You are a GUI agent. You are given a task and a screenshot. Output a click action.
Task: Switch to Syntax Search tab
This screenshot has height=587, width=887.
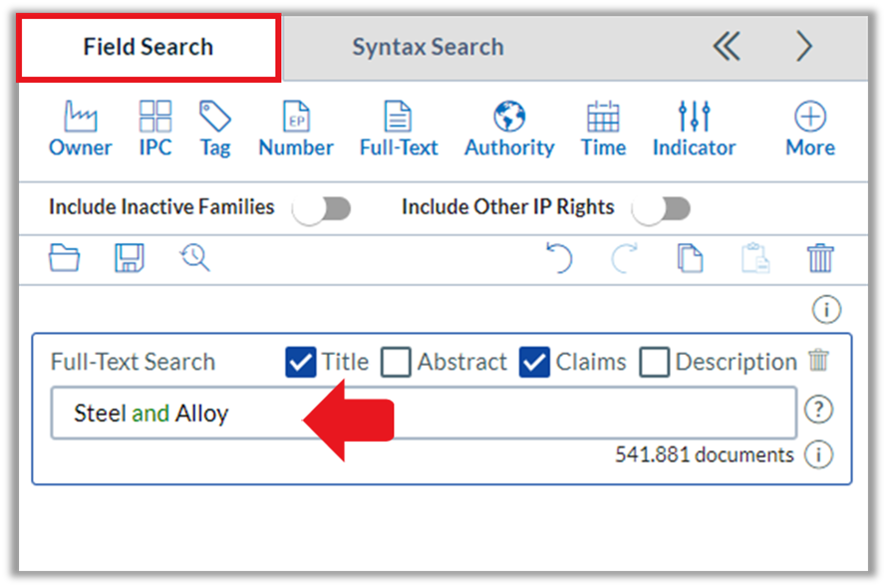click(429, 47)
